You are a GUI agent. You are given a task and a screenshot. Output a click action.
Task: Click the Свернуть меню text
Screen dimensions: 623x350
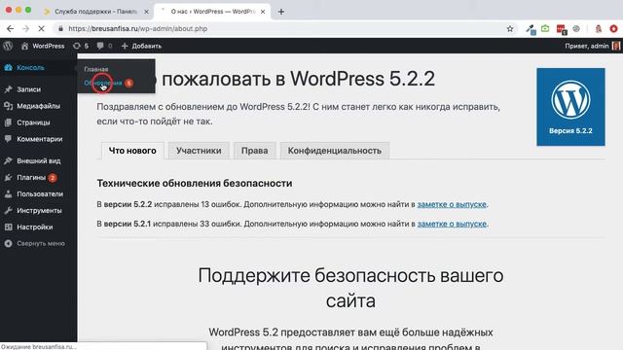coord(41,243)
